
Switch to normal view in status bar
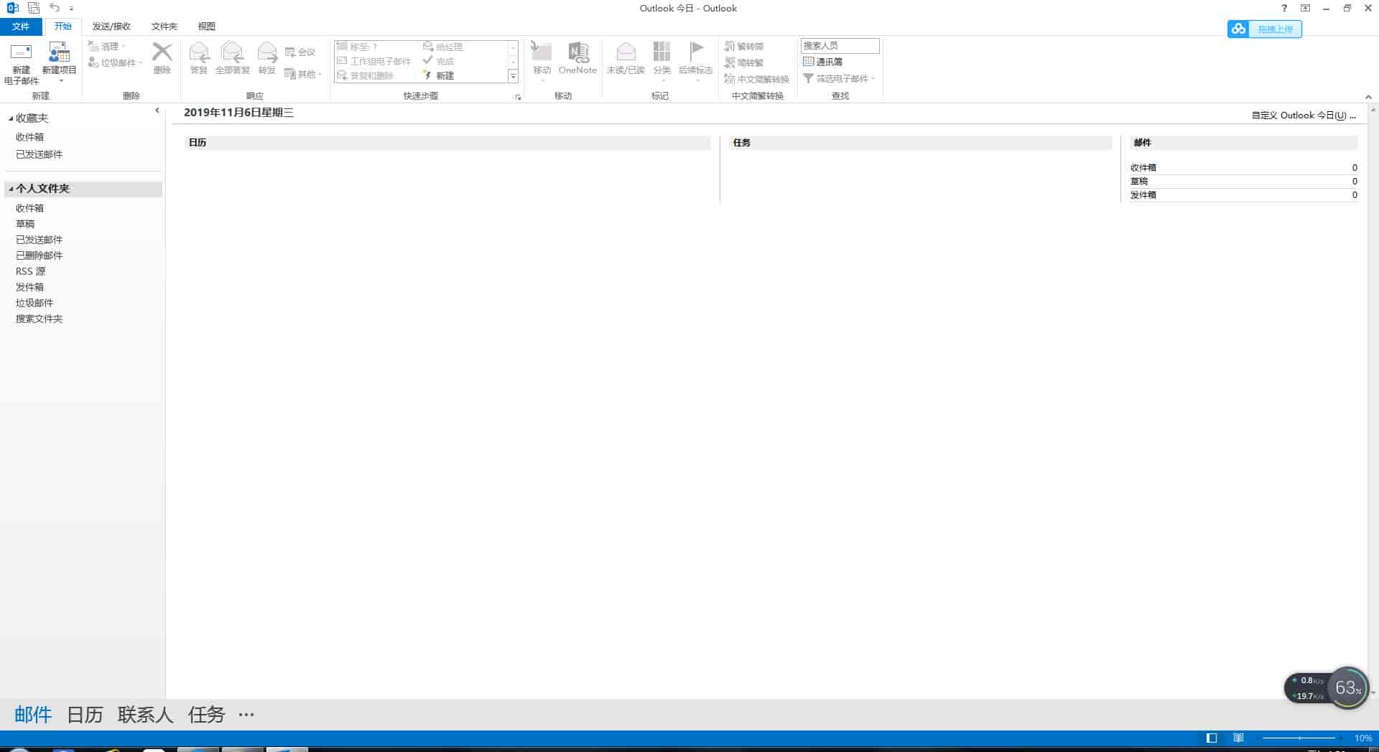point(1212,738)
